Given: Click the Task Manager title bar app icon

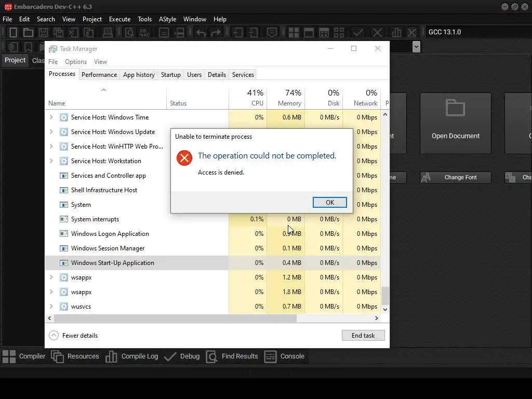Looking at the screenshot, I should point(53,49).
